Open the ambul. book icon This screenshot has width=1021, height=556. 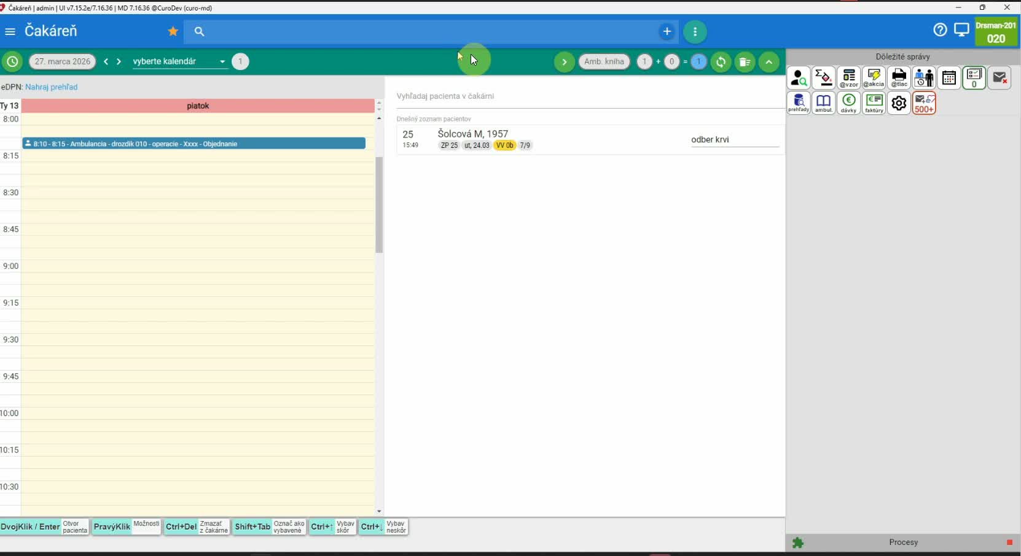(823, 103)
